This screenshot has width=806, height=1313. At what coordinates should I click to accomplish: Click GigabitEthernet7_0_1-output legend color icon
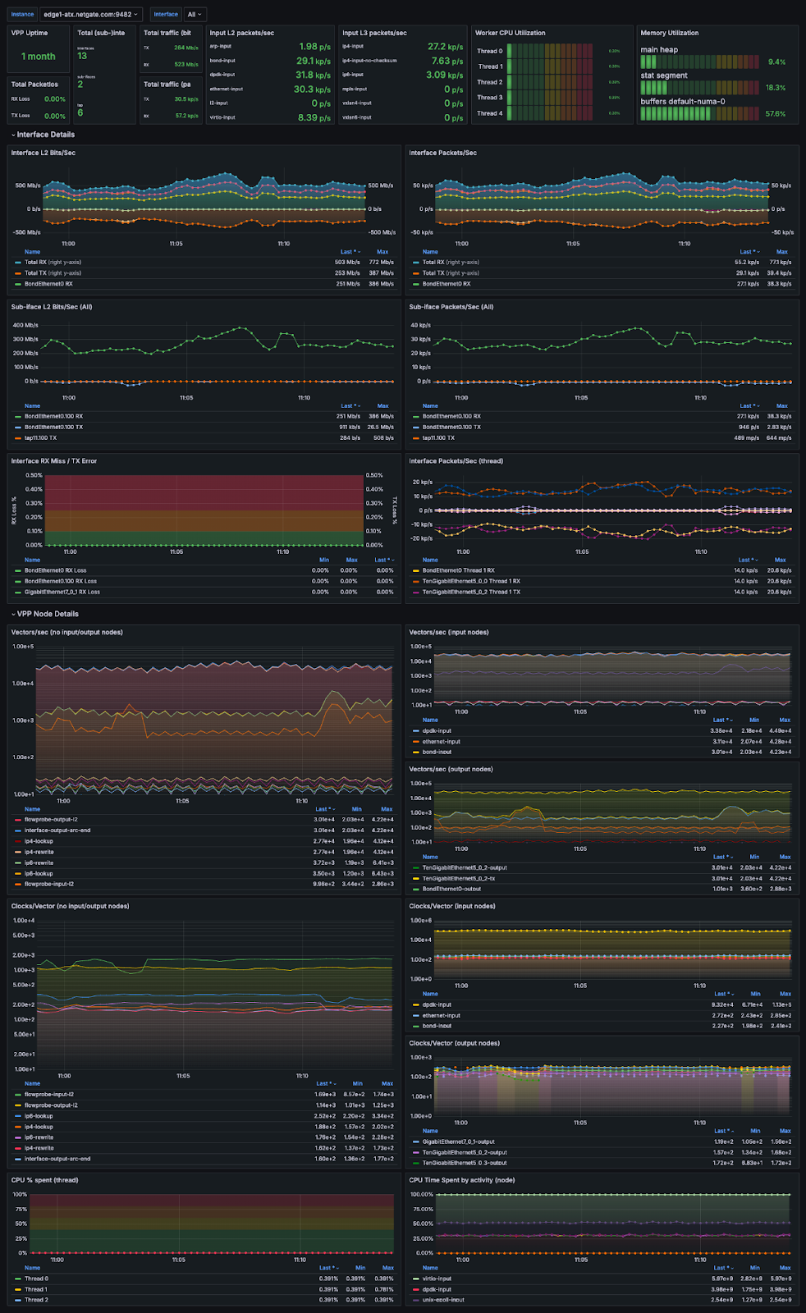(416, 1141)
